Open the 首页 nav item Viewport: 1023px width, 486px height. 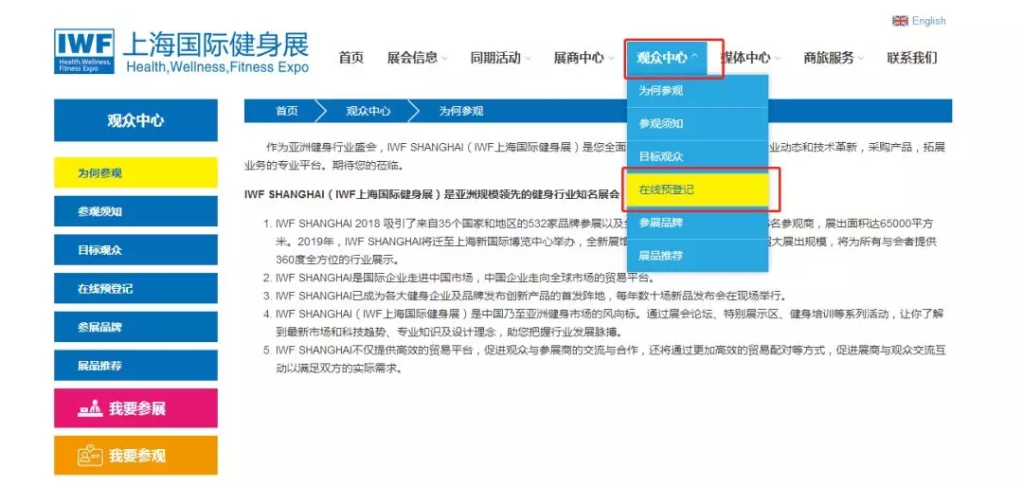click(351, 58)
